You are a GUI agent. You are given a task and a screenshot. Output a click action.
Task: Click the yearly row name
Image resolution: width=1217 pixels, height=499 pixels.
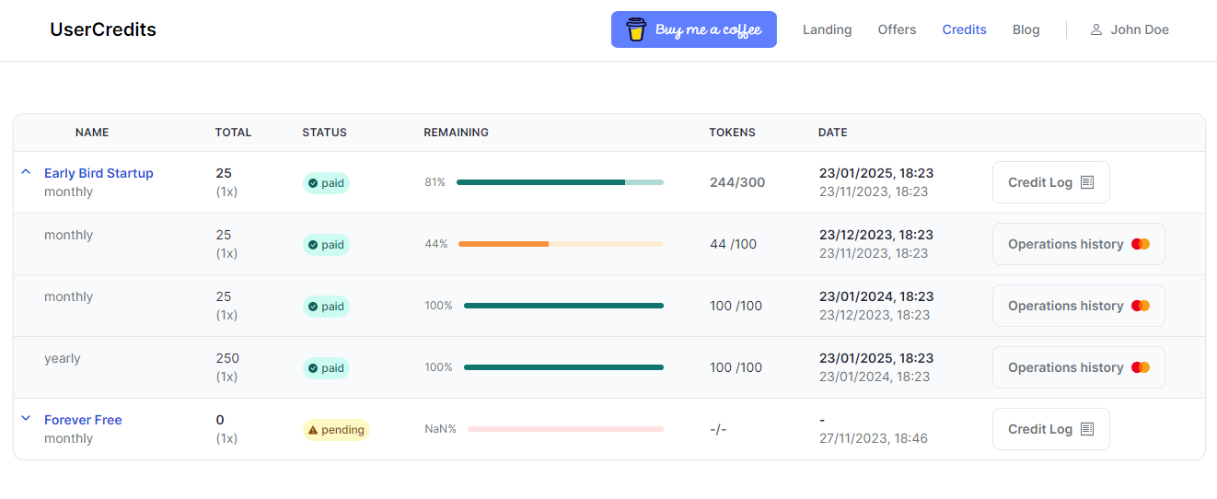63,358
